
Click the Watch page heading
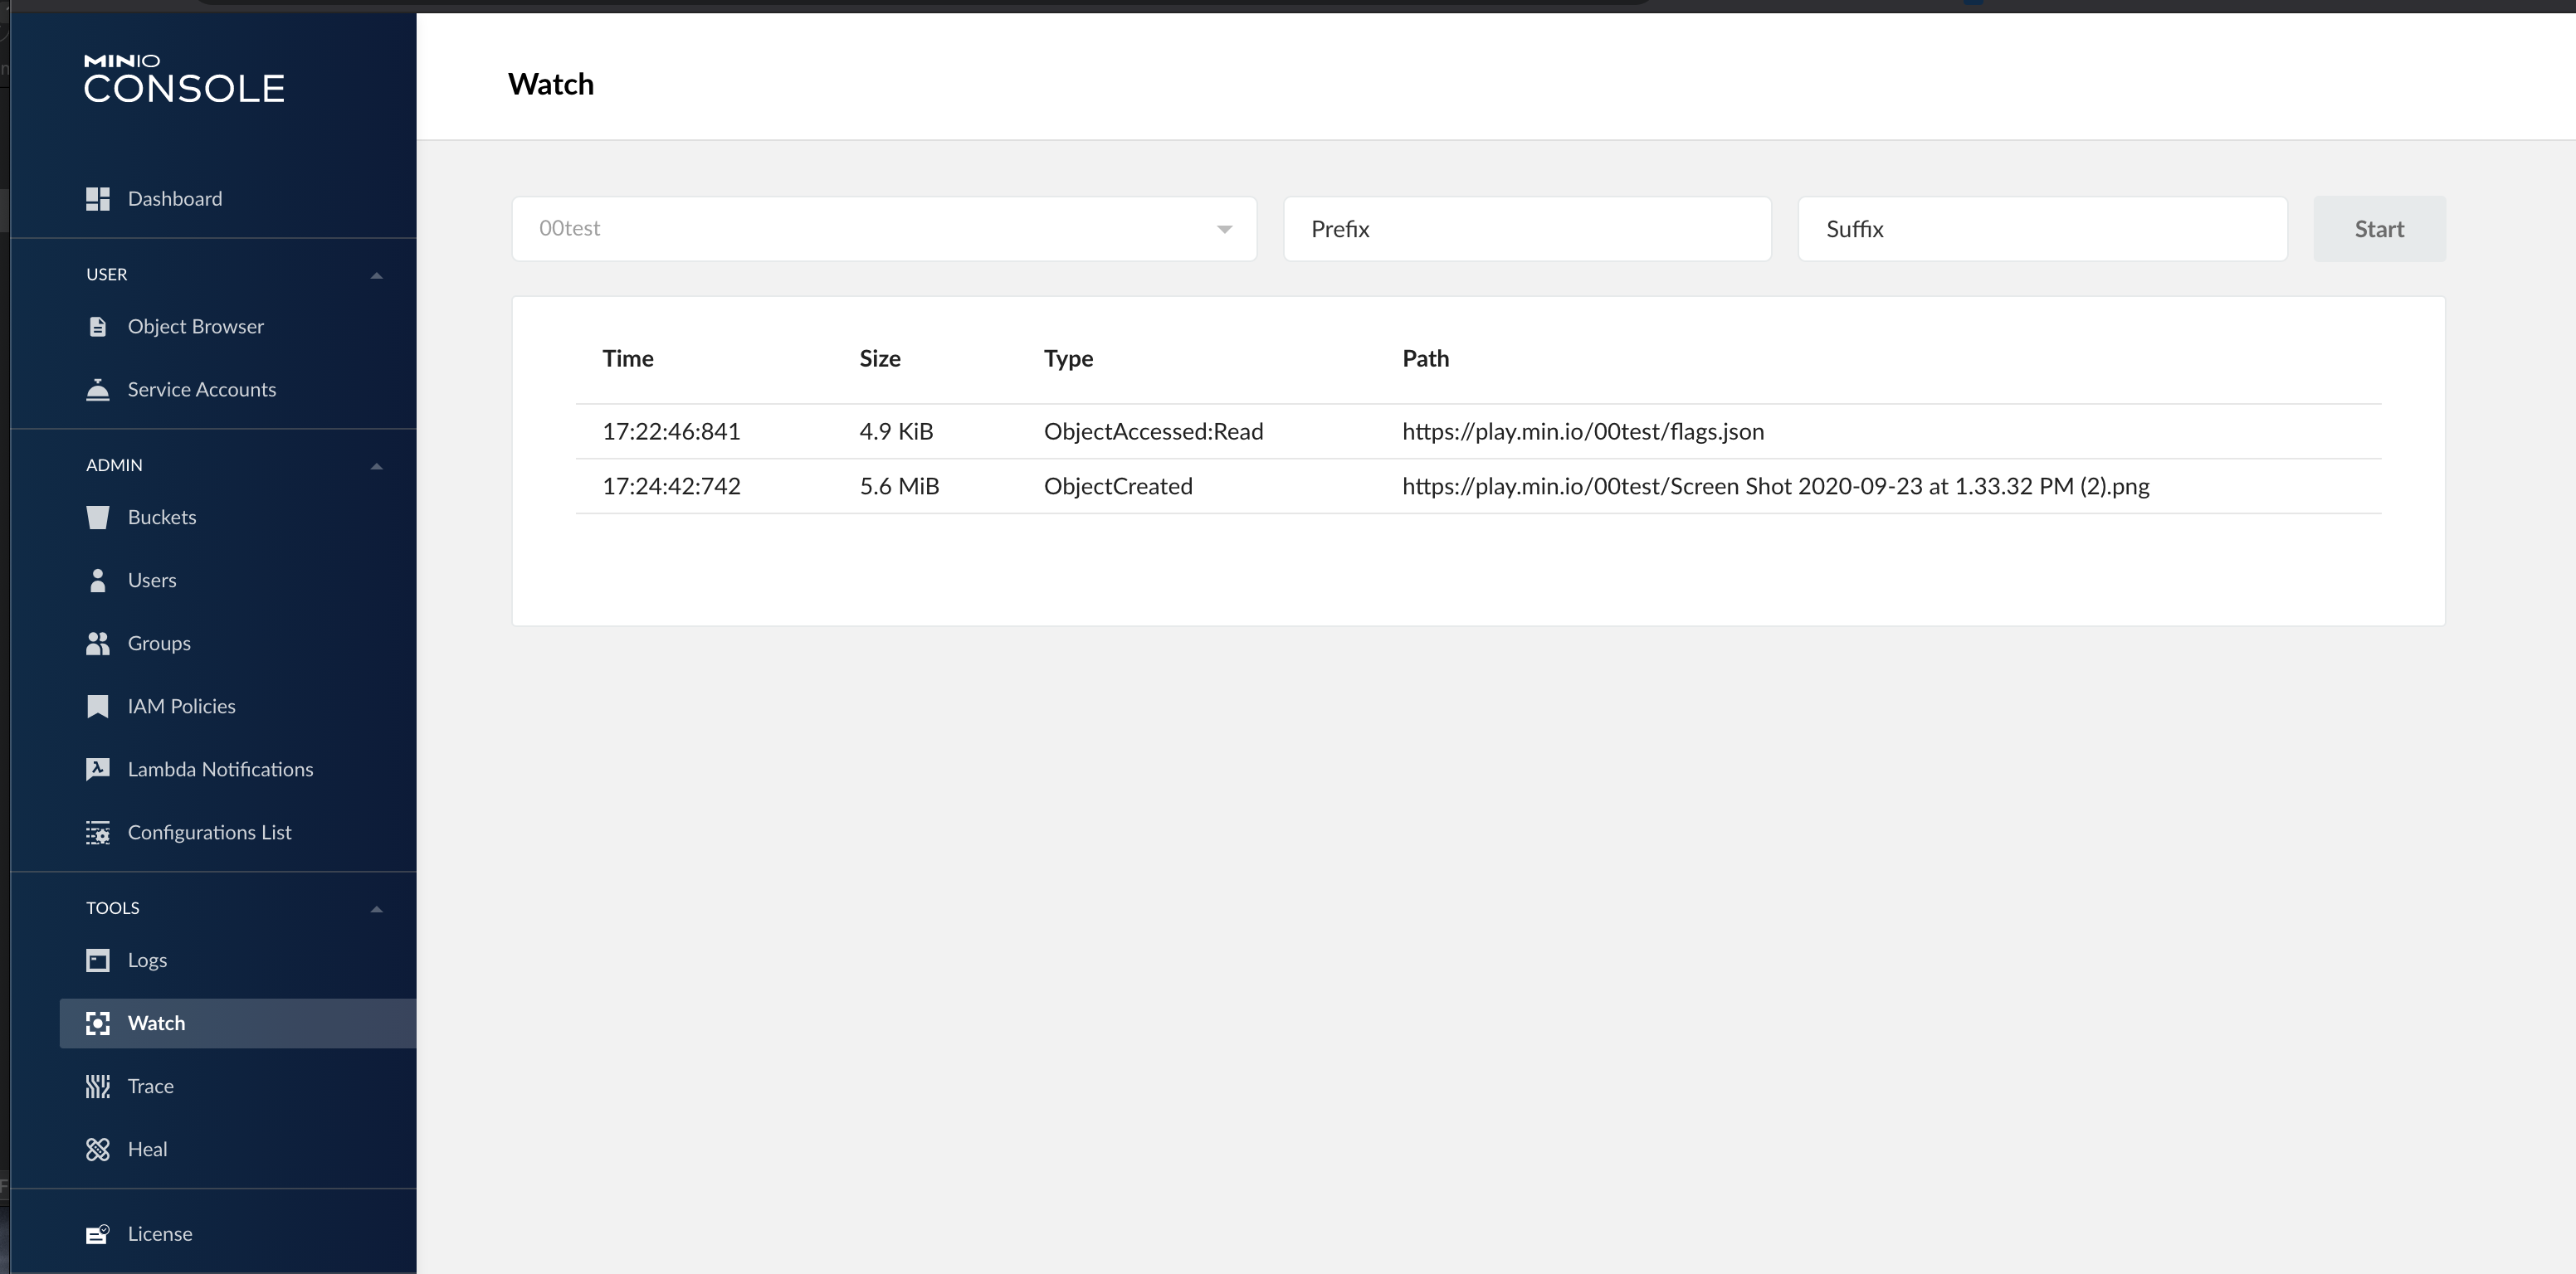pyautogui.click(x=551, y=84)
